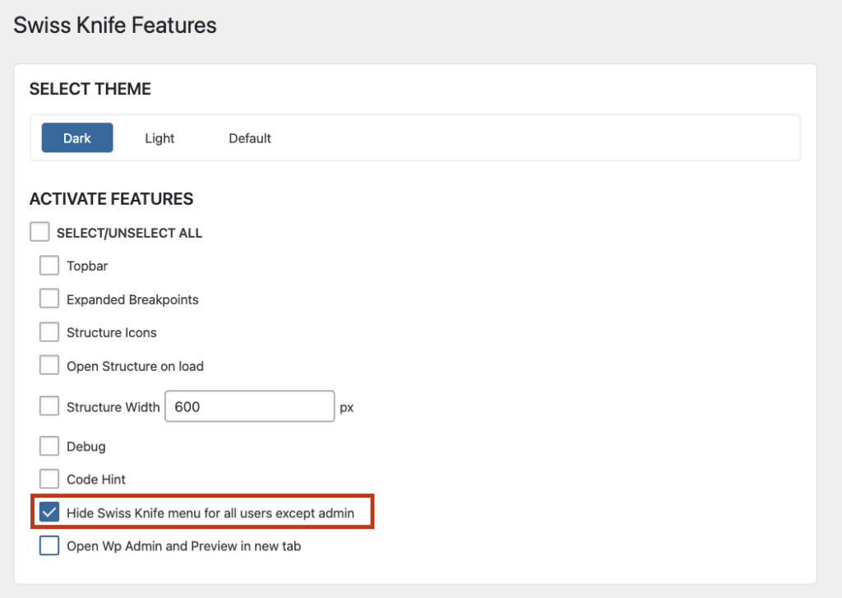Screen dimensions: 842x598
Task: Tick the Select/Unselect All checkbox
Action: pyautogui.click(x=39, y=232)
